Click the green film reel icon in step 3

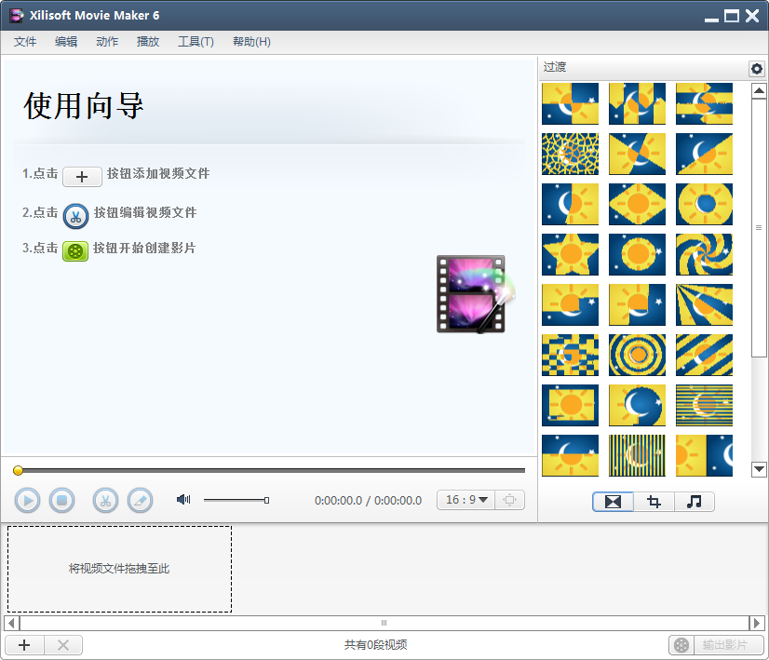click(75, 251)
